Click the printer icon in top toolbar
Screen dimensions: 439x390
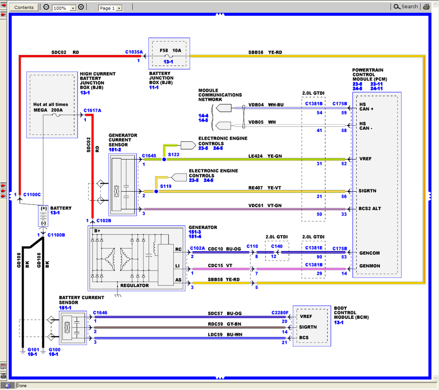(x=426, y=7)
